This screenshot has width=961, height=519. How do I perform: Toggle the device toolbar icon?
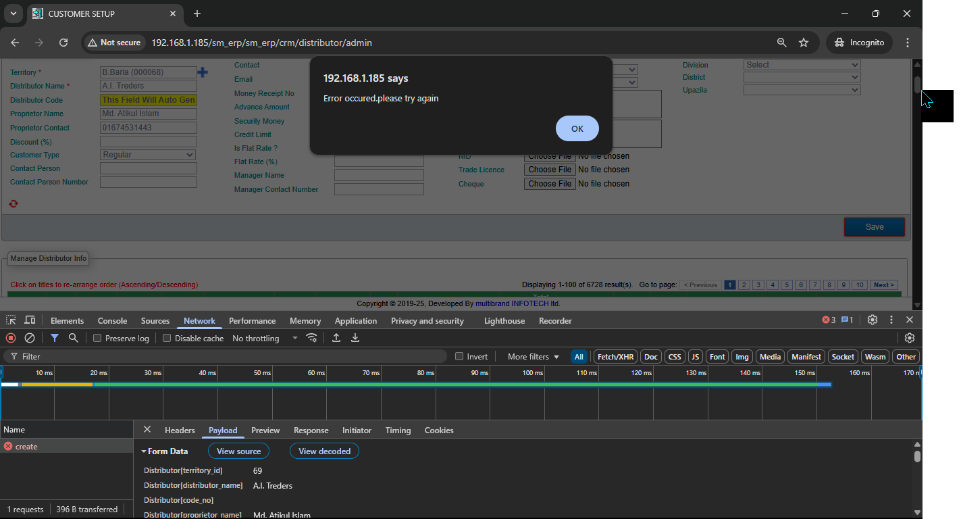(x=30, y=320)
